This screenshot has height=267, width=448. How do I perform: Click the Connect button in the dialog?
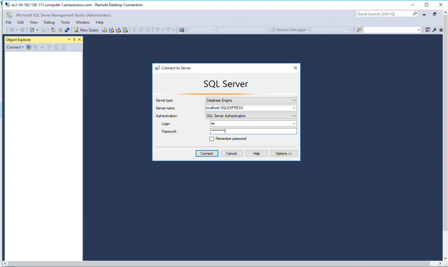pyautogui.click(x=206, y=153)
